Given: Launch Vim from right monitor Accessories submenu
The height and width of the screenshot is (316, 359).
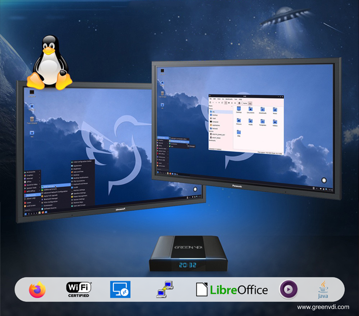Looking at the screenshot, I should click(179, 146).
